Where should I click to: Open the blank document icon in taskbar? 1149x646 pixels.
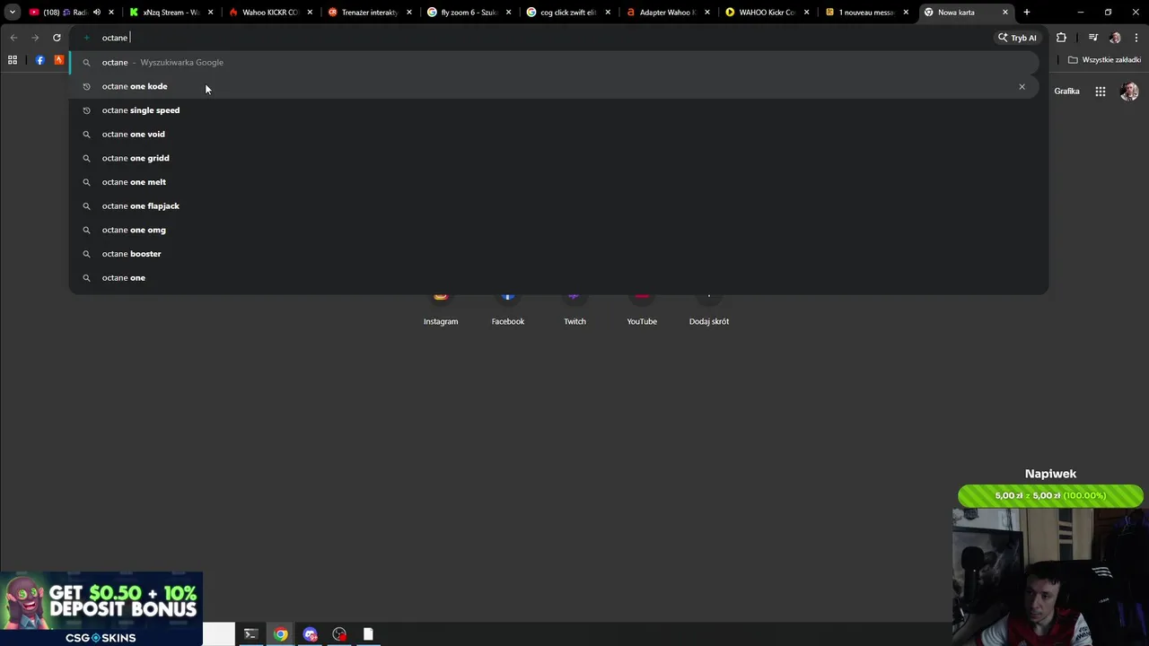point(368,634)
